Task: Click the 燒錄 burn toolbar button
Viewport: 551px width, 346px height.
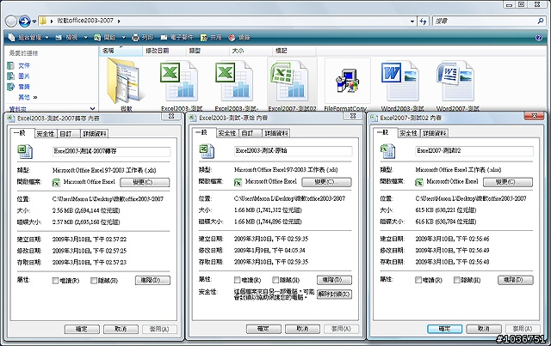Action: pyautogui.click(x=239, y=37)
